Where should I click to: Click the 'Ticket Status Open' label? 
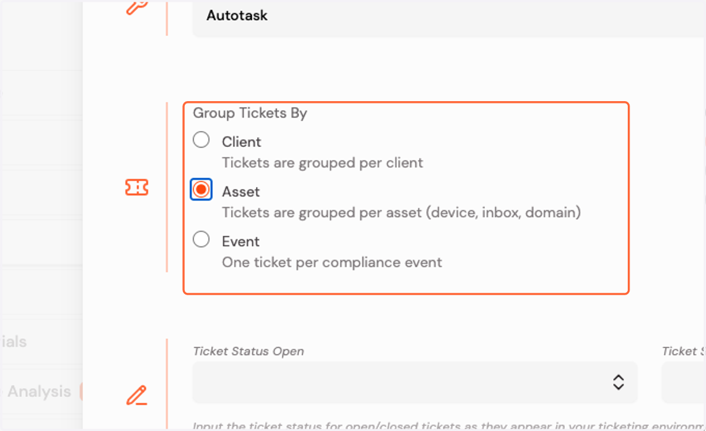click(248, 352)
